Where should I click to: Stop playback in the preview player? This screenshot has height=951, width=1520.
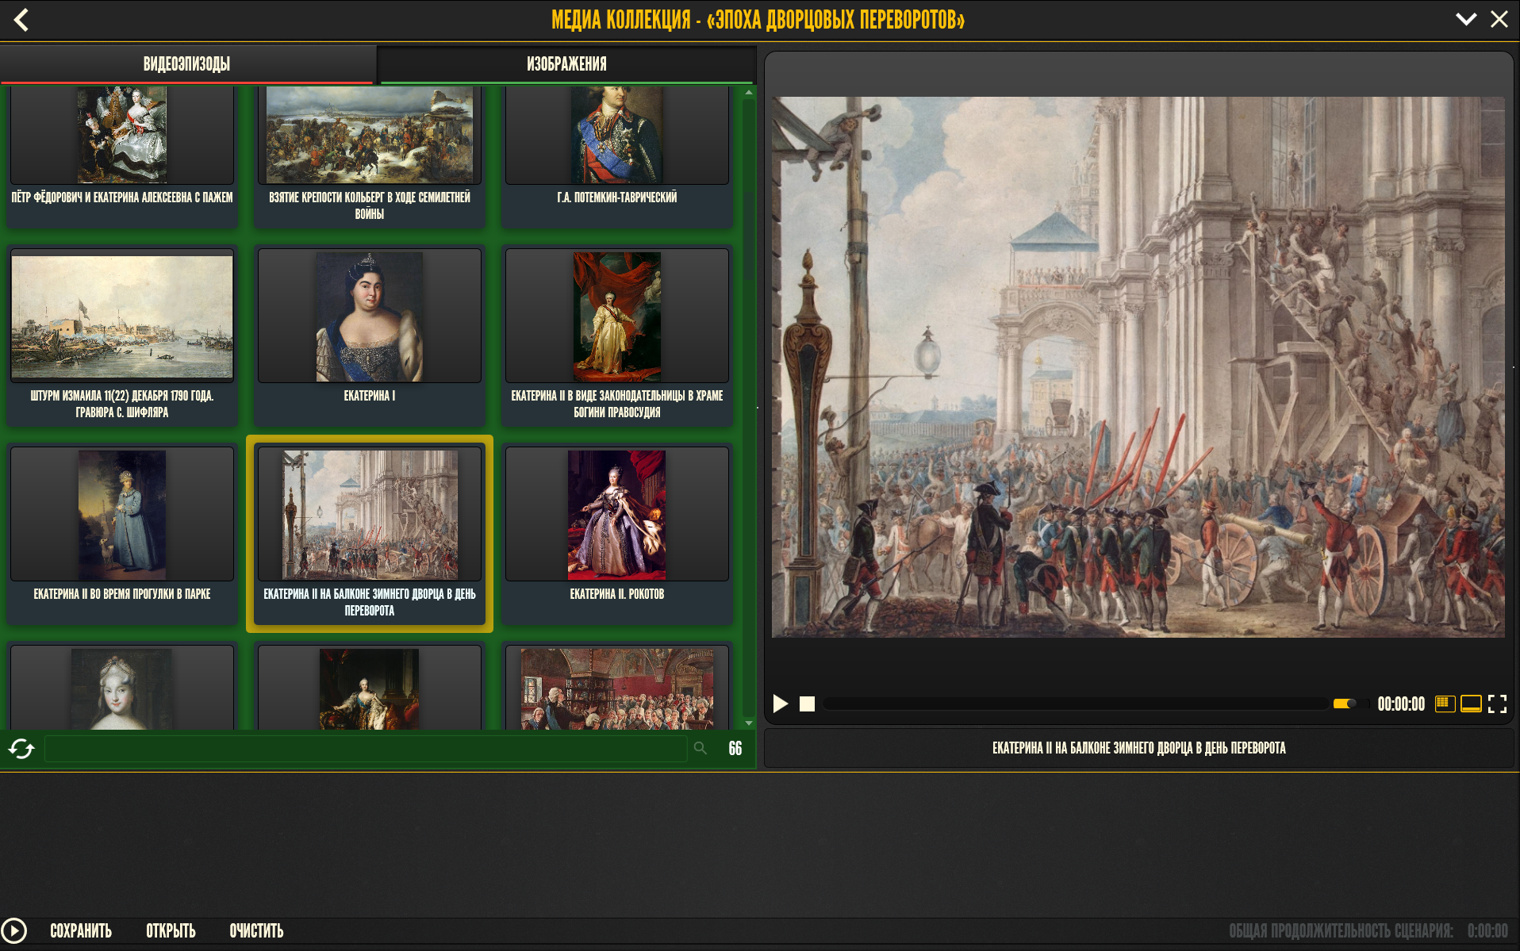tap(807, 704)
